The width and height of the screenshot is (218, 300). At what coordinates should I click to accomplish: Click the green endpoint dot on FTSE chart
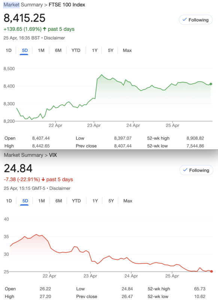click(x=211, y=84)
